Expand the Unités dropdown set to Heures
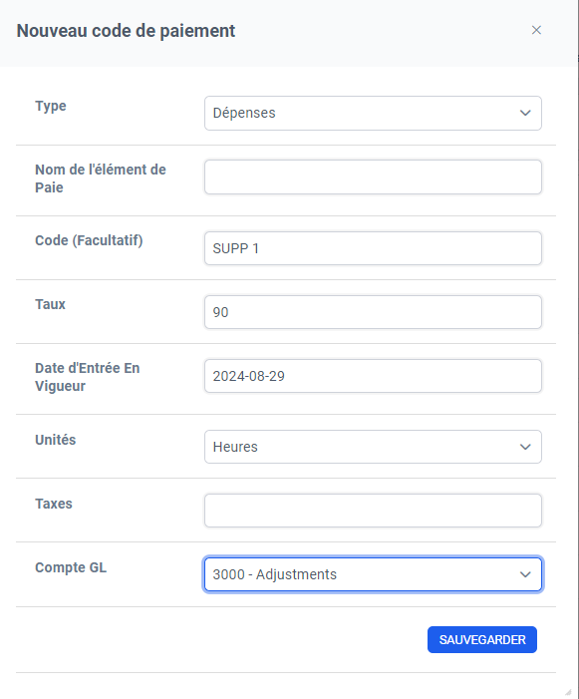Viewport: 579px width, 699px height. [x=373, y=447]
